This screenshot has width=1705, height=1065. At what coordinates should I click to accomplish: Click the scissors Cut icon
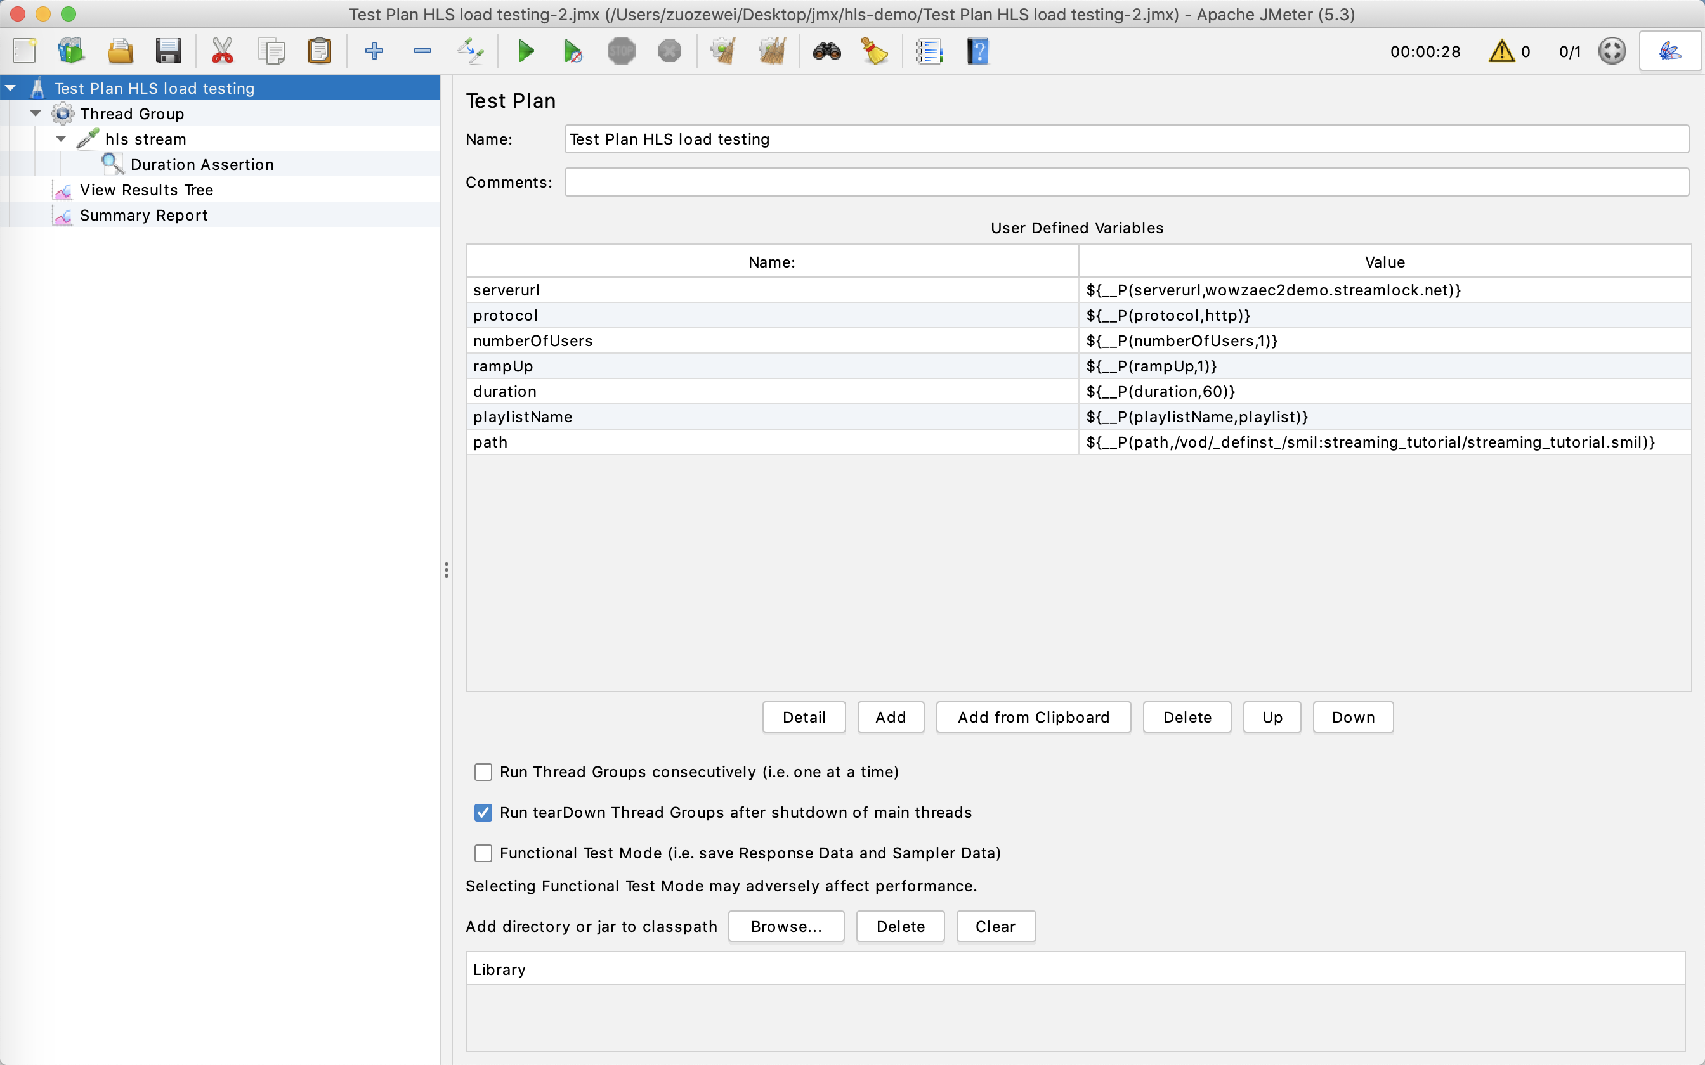click(222, 51)
